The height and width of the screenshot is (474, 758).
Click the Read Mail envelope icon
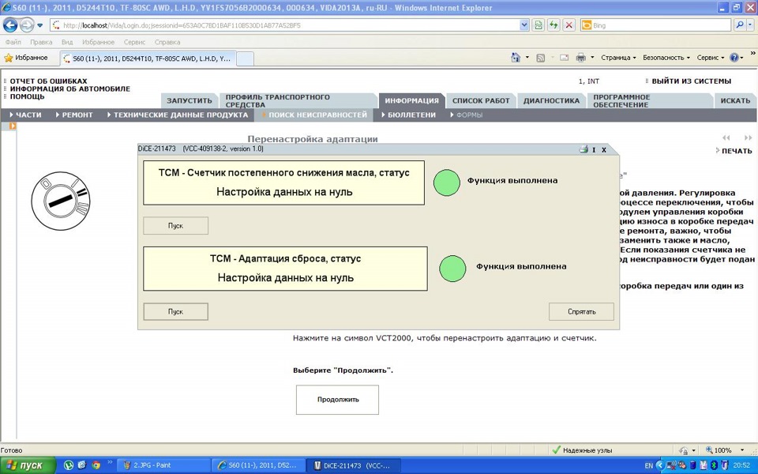564,58
